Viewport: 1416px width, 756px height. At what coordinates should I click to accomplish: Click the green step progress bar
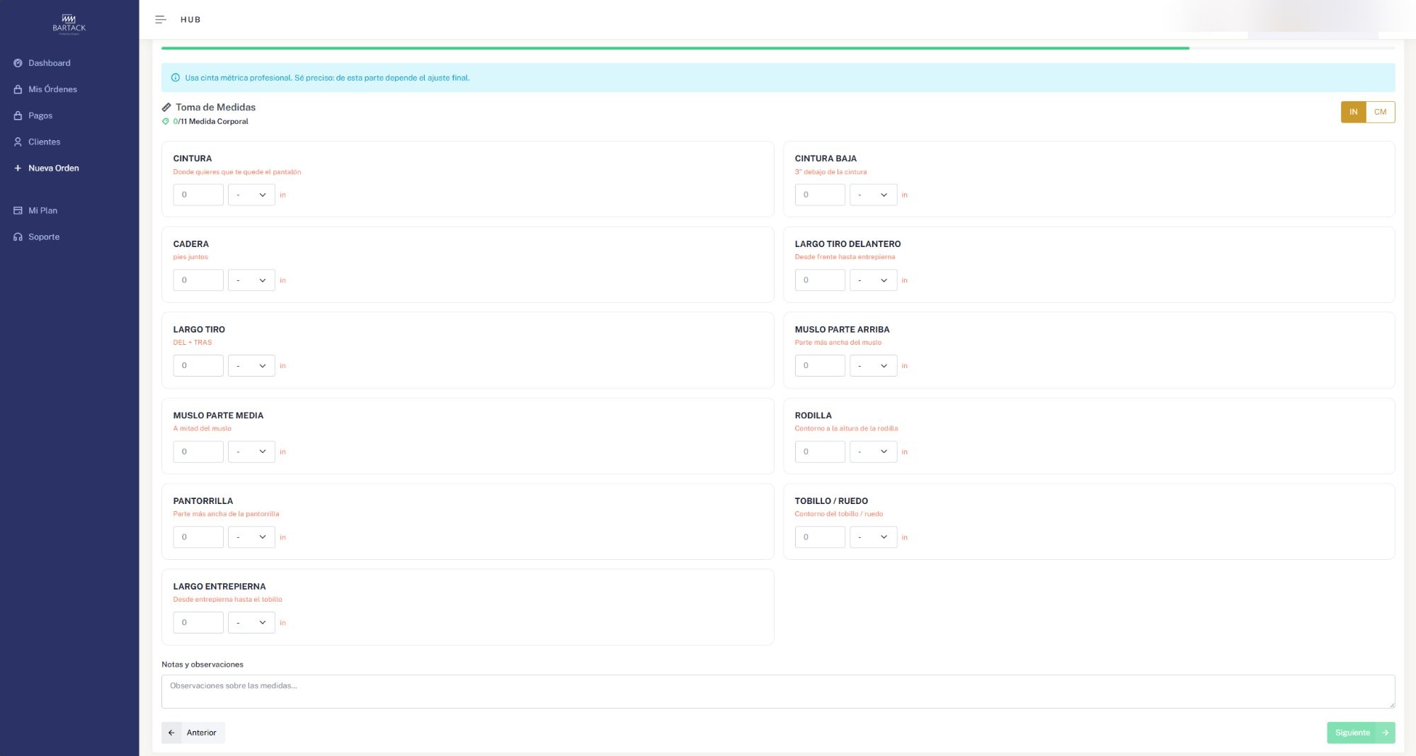(x=675, y=48)
